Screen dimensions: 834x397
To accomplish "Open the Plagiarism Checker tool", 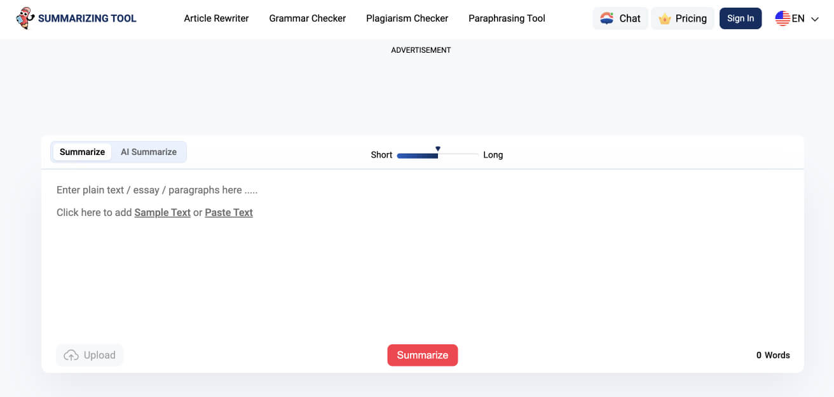I will pos(407,18).
